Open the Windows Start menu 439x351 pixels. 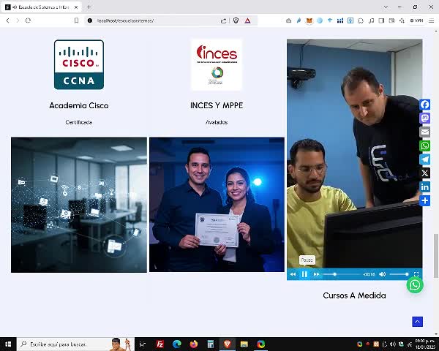[8, 344]
